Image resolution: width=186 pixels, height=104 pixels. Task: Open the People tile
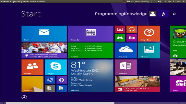[32, 67]
